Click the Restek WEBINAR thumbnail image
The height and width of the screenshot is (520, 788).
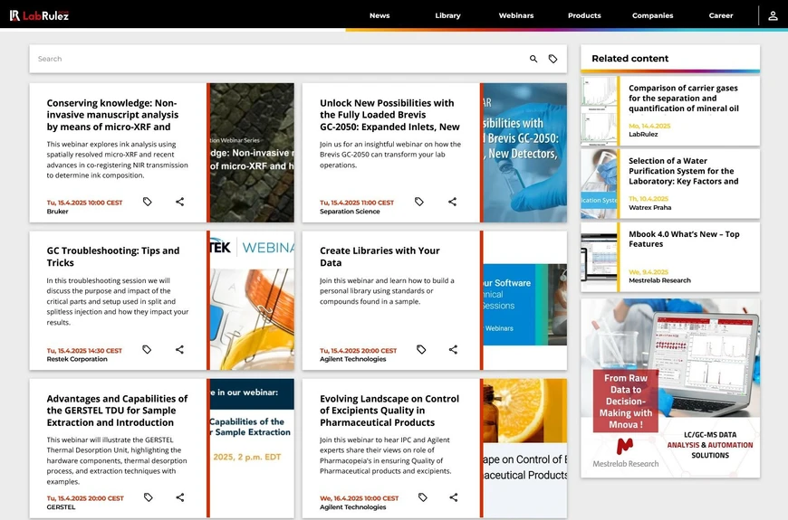(x=253, y=300)
